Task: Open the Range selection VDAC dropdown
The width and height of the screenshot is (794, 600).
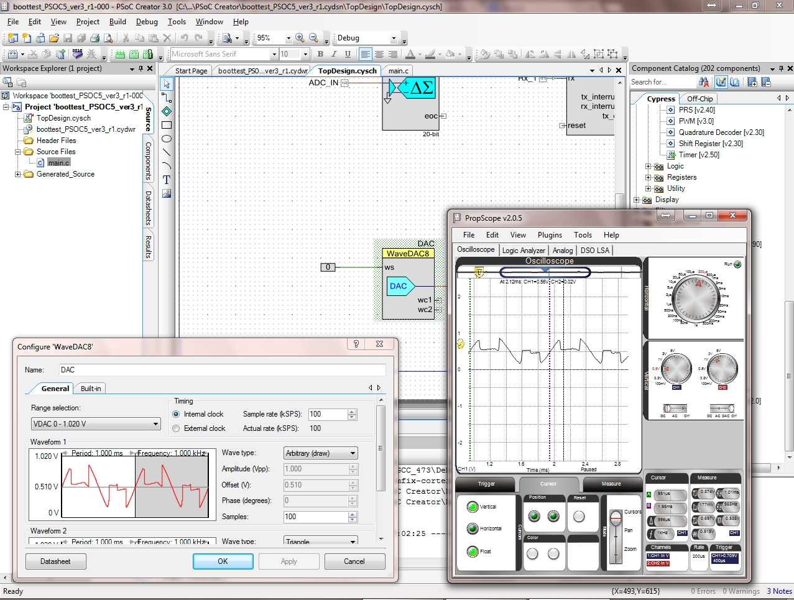Action: point(96,424)
